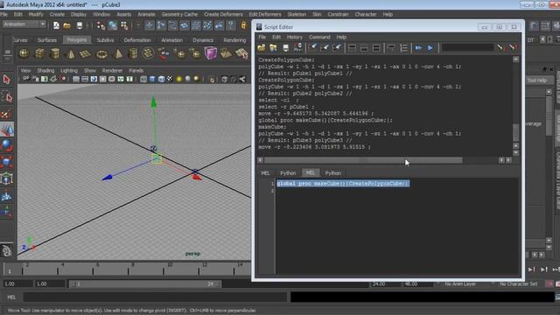Click the Script Editor search text field
Screen dimensions: 560x315
pyautogui.click(x=468, y=47)
